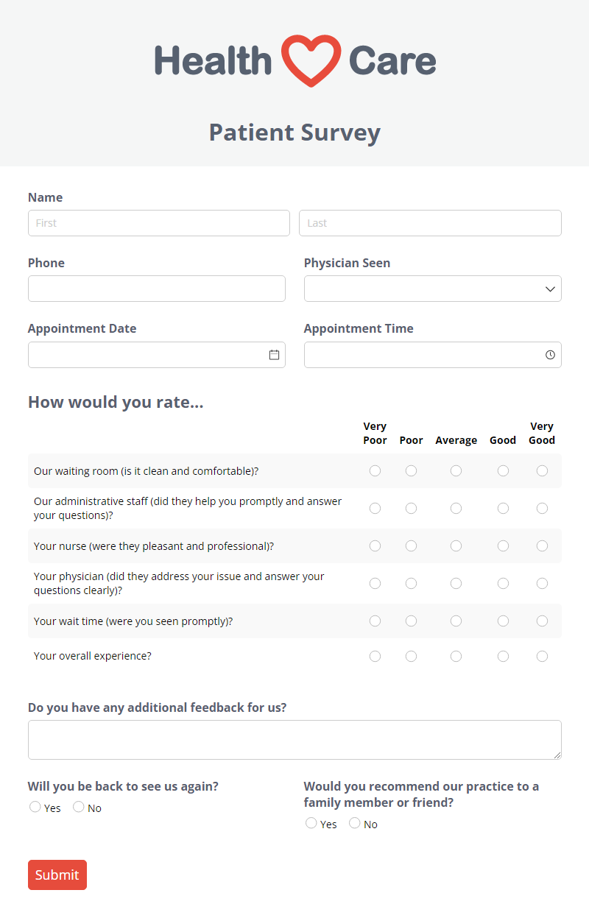Click the calendar icon in Appointment Date
The image size is (589, 918).
[274, 355]
